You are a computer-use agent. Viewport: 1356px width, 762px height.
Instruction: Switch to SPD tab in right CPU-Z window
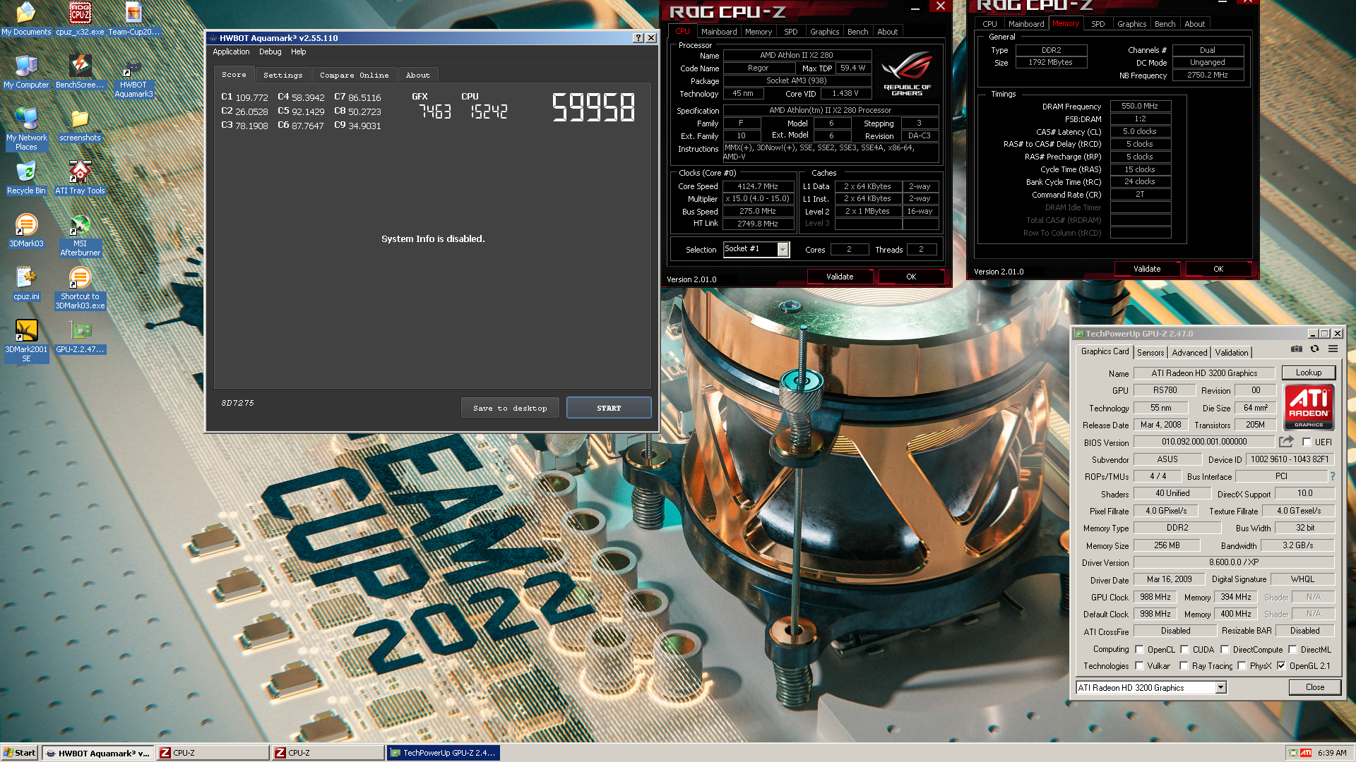pyautogui.click(x=1098, y=24)
